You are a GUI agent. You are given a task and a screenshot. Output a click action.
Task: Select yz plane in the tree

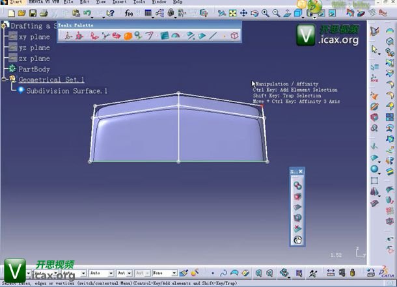coord(34,48)
